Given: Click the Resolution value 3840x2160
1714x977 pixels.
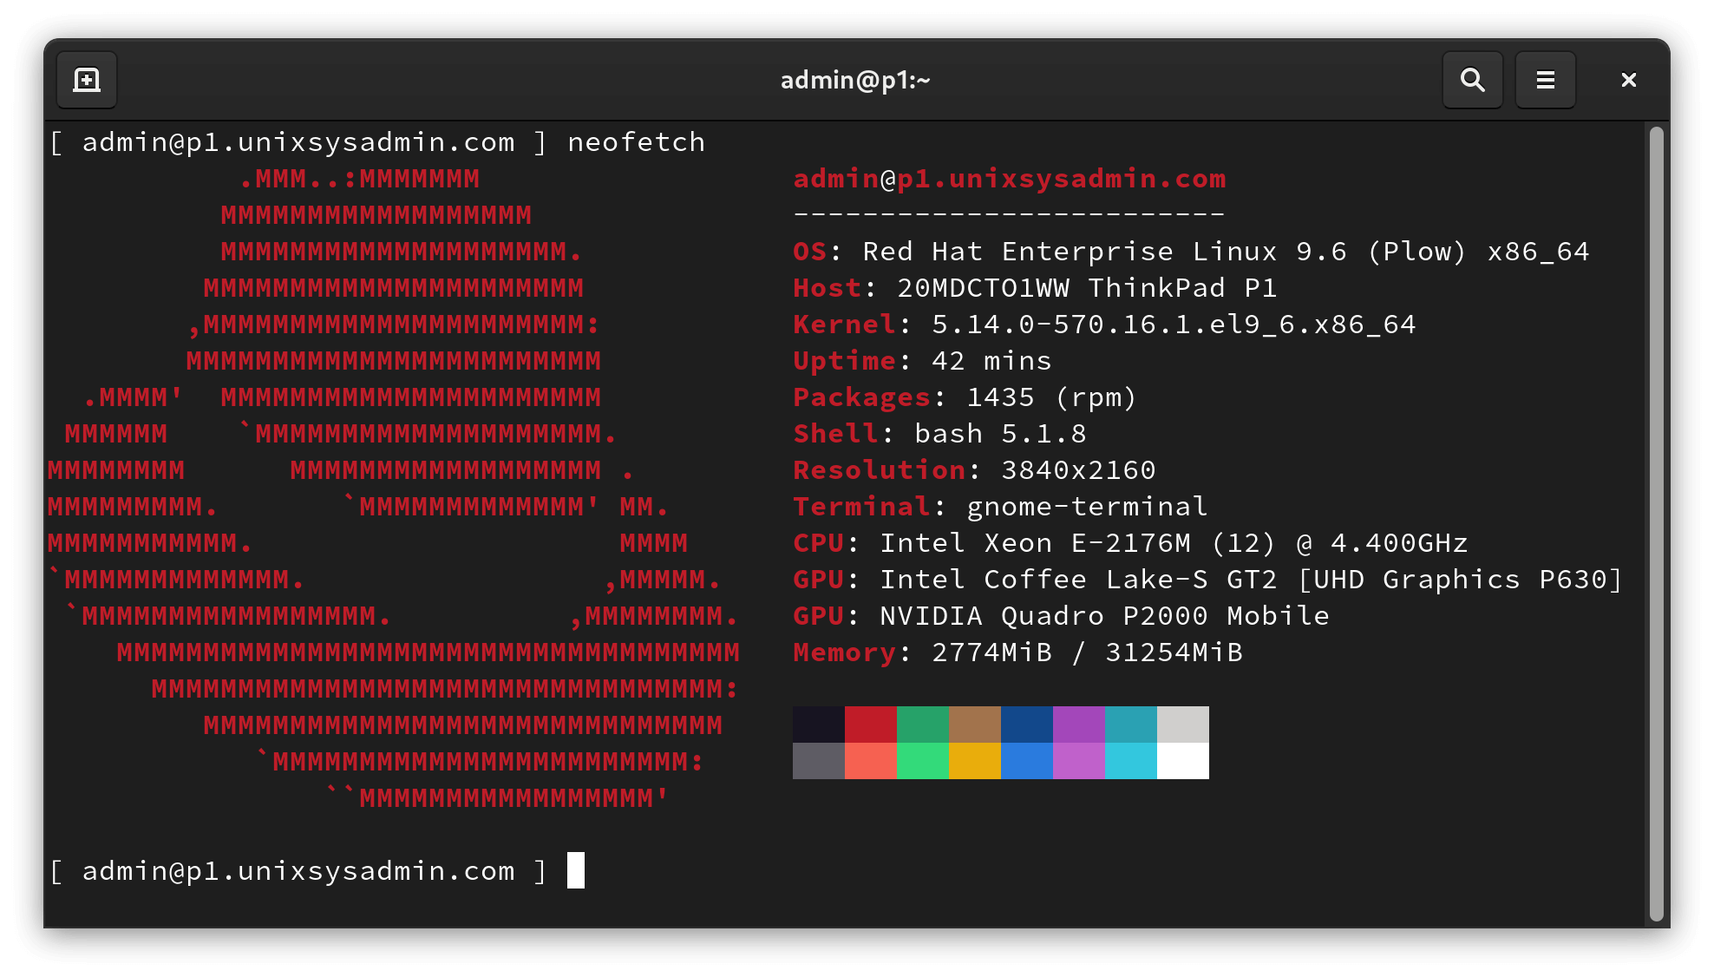Looking at the screenshot, I should [1078, 469].
